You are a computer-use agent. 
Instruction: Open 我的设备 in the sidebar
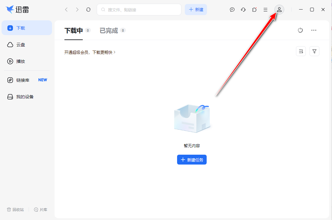[x=27, y=97]
